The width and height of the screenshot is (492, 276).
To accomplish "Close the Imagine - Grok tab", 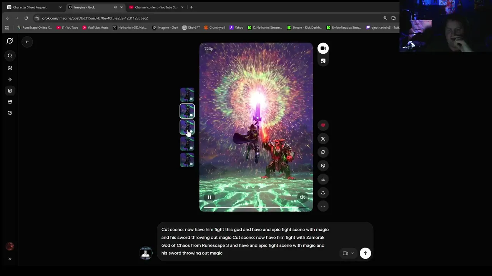I will pos(121,7).
